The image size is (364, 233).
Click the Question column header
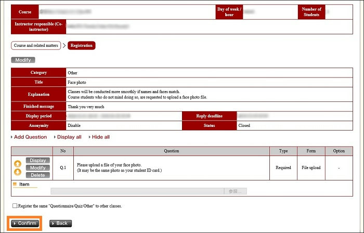[171, 151]
